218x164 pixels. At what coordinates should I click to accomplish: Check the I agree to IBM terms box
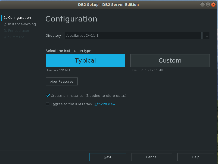pos(48,104)
